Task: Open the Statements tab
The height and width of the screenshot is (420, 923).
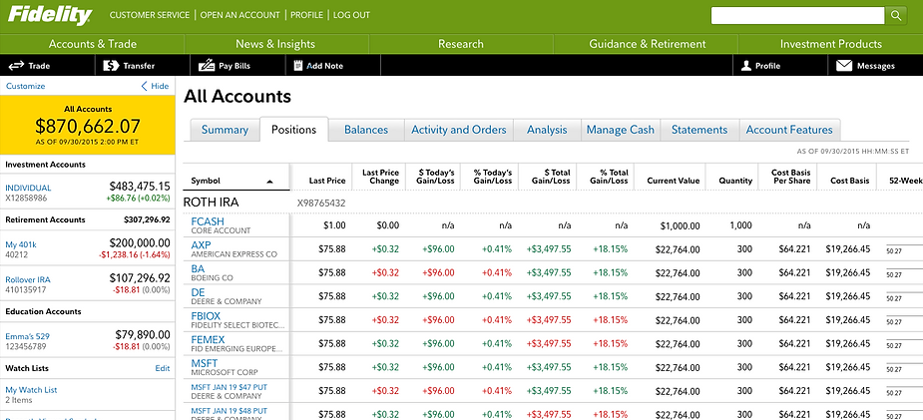Action: [699, 130]
